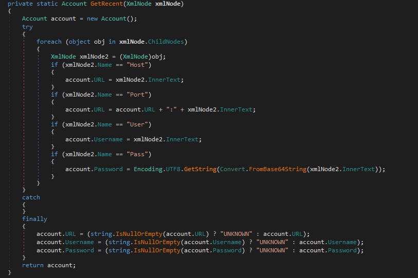The height and width of the screenshot is (278, 418).
Task: Place the cursor on the try keyword
Action: 27,26
